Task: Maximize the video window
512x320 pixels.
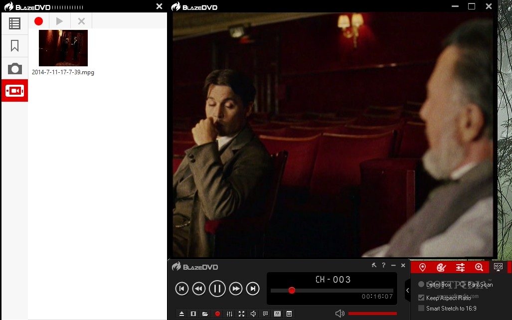Action: [x=472, y=6]
